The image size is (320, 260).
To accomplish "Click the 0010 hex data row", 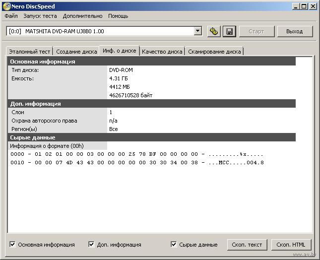I will [x=137, y=162].
